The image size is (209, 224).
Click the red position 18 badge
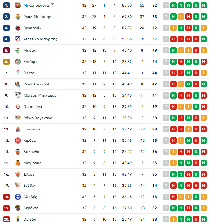point(7,197)
